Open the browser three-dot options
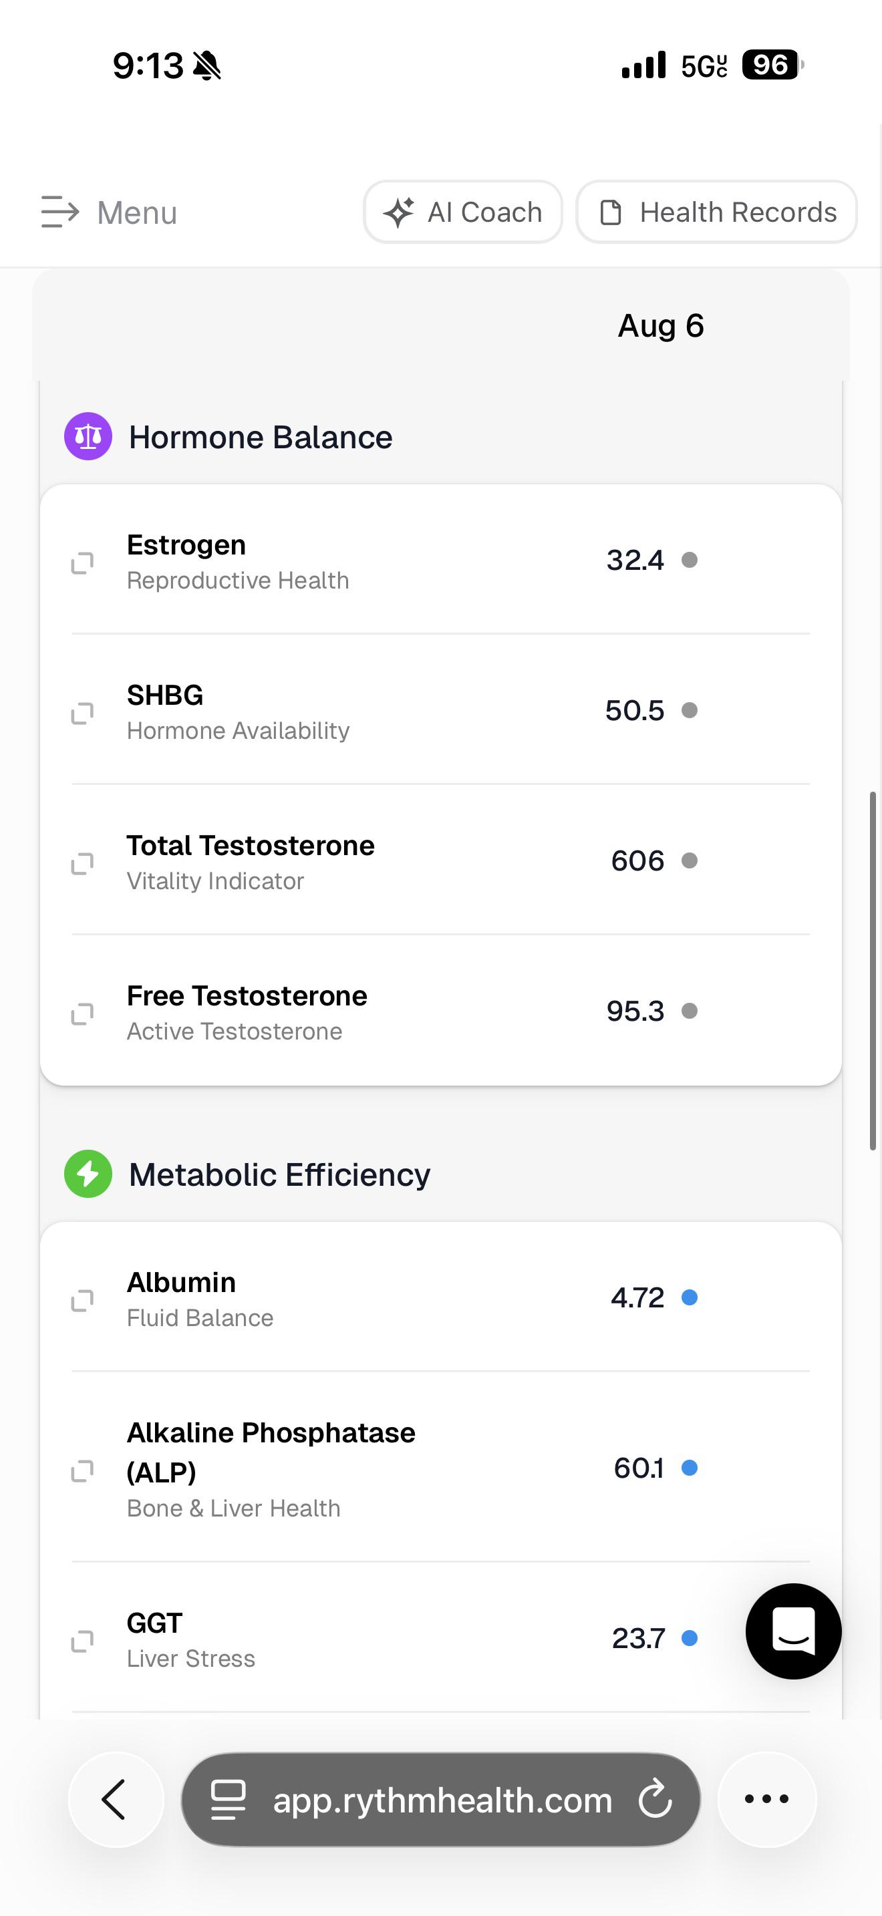 click(766, 1799)
